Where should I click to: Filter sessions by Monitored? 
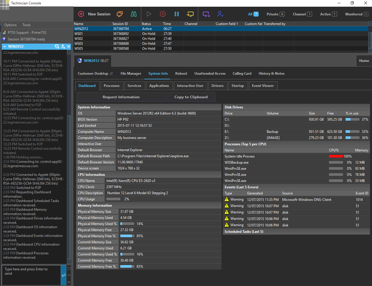[357, 14]
